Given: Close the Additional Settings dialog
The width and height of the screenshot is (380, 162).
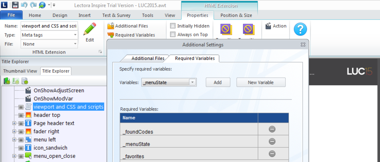Looking at the screenshot, I should click(x=303, y=45).
